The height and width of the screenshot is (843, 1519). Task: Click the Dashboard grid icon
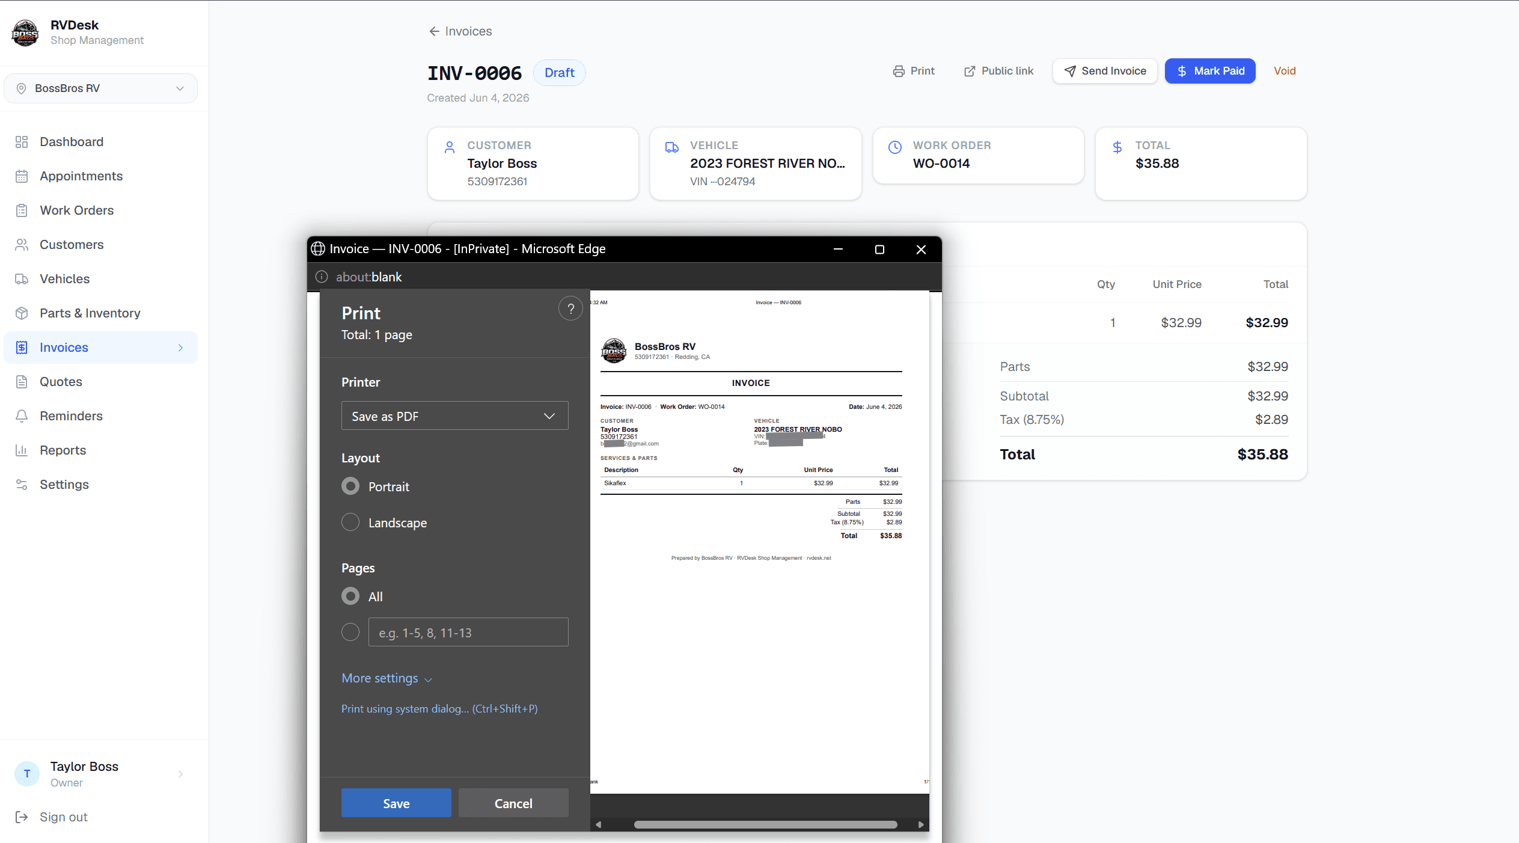coord(22,142)
